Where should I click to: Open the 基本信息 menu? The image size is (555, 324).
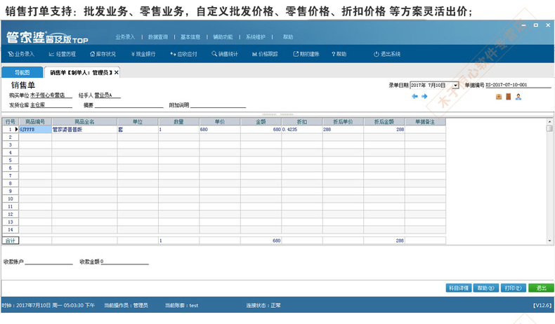coord(190,36)
